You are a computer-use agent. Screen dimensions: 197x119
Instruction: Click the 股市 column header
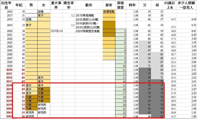(89, 5)
